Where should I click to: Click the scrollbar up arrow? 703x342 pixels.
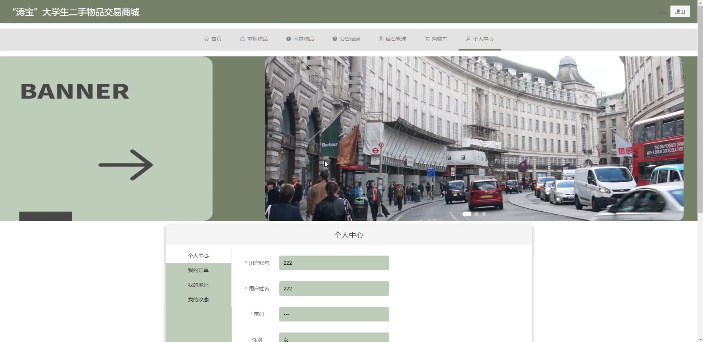tap(700, 3)
